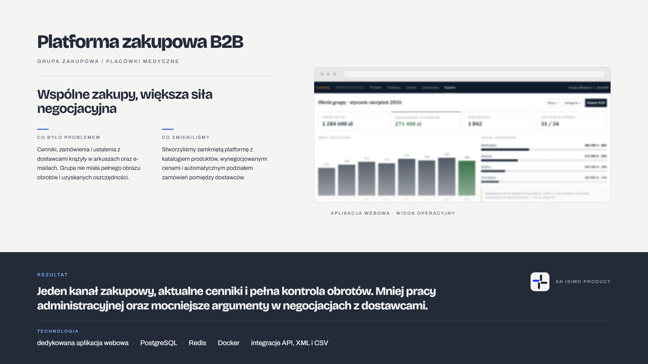Click 'AN ISIMO PRODUCT' text
The width and height of the screenshot is (648, 364).
tap(583, 281)
